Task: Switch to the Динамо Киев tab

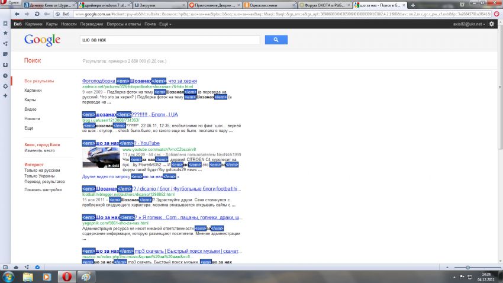Action: click(49, 5)
